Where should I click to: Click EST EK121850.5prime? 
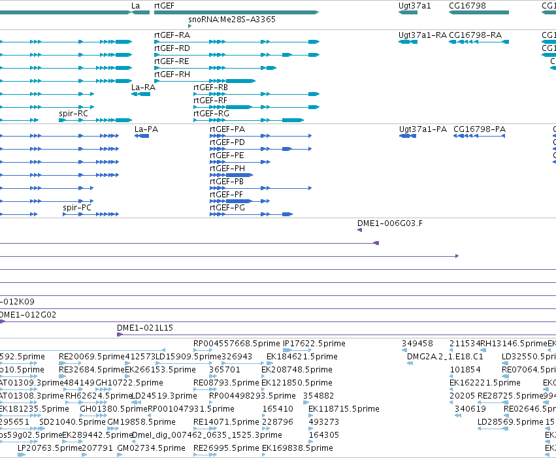point(297,384)
